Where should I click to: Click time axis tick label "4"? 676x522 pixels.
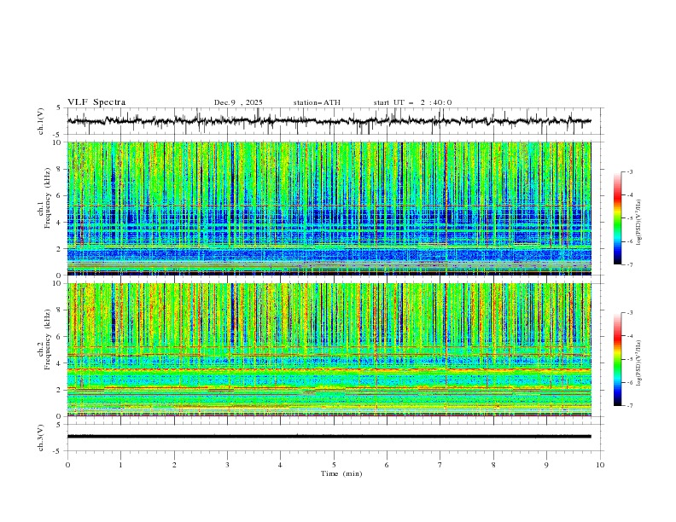tap(280, 465)
